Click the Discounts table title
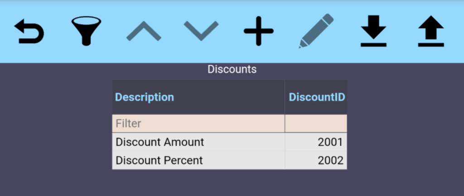Image resolution: width=464 pixels, height=196 pixels. tap(232, 70)
